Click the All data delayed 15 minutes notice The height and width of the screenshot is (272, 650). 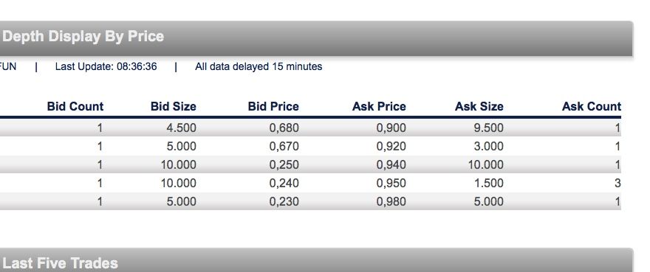(x=259, y=66)
